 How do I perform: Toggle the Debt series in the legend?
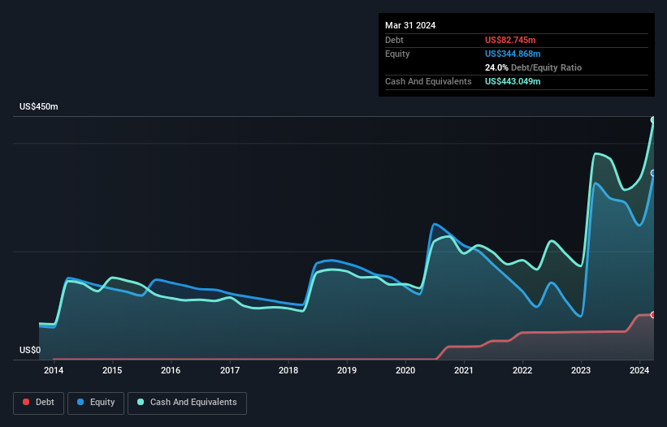(38, 403)
